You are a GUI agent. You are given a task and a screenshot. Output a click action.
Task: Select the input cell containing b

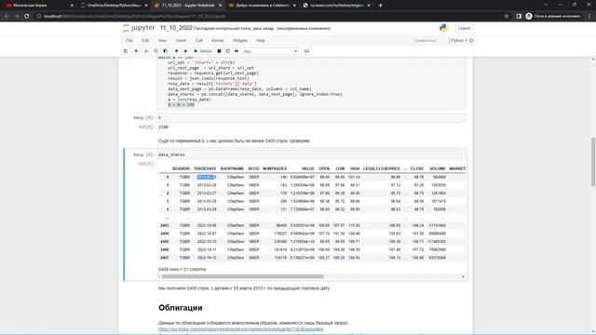pos(311,118)
